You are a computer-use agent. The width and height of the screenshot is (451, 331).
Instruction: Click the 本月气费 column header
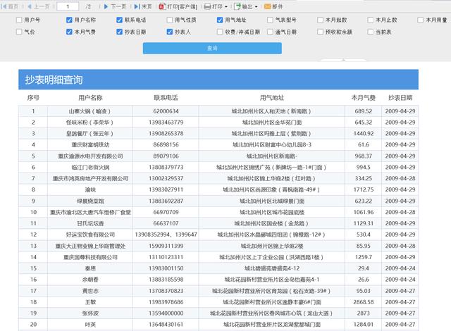[364, 98]
